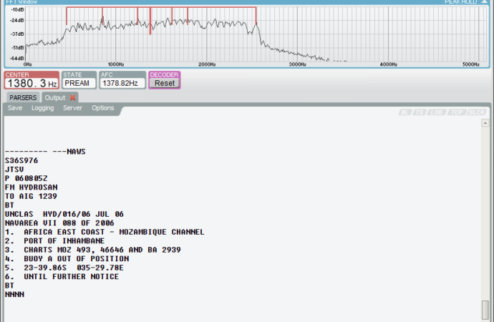Click the text 'PORT OF INHAMBANE'
494x322 pixels.
tap(64, 241)
